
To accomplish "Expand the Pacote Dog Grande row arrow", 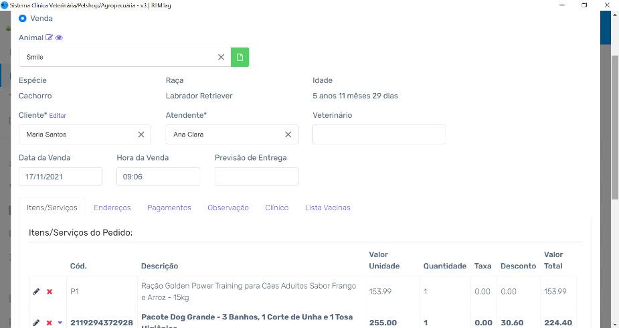I will coord(60,323).
